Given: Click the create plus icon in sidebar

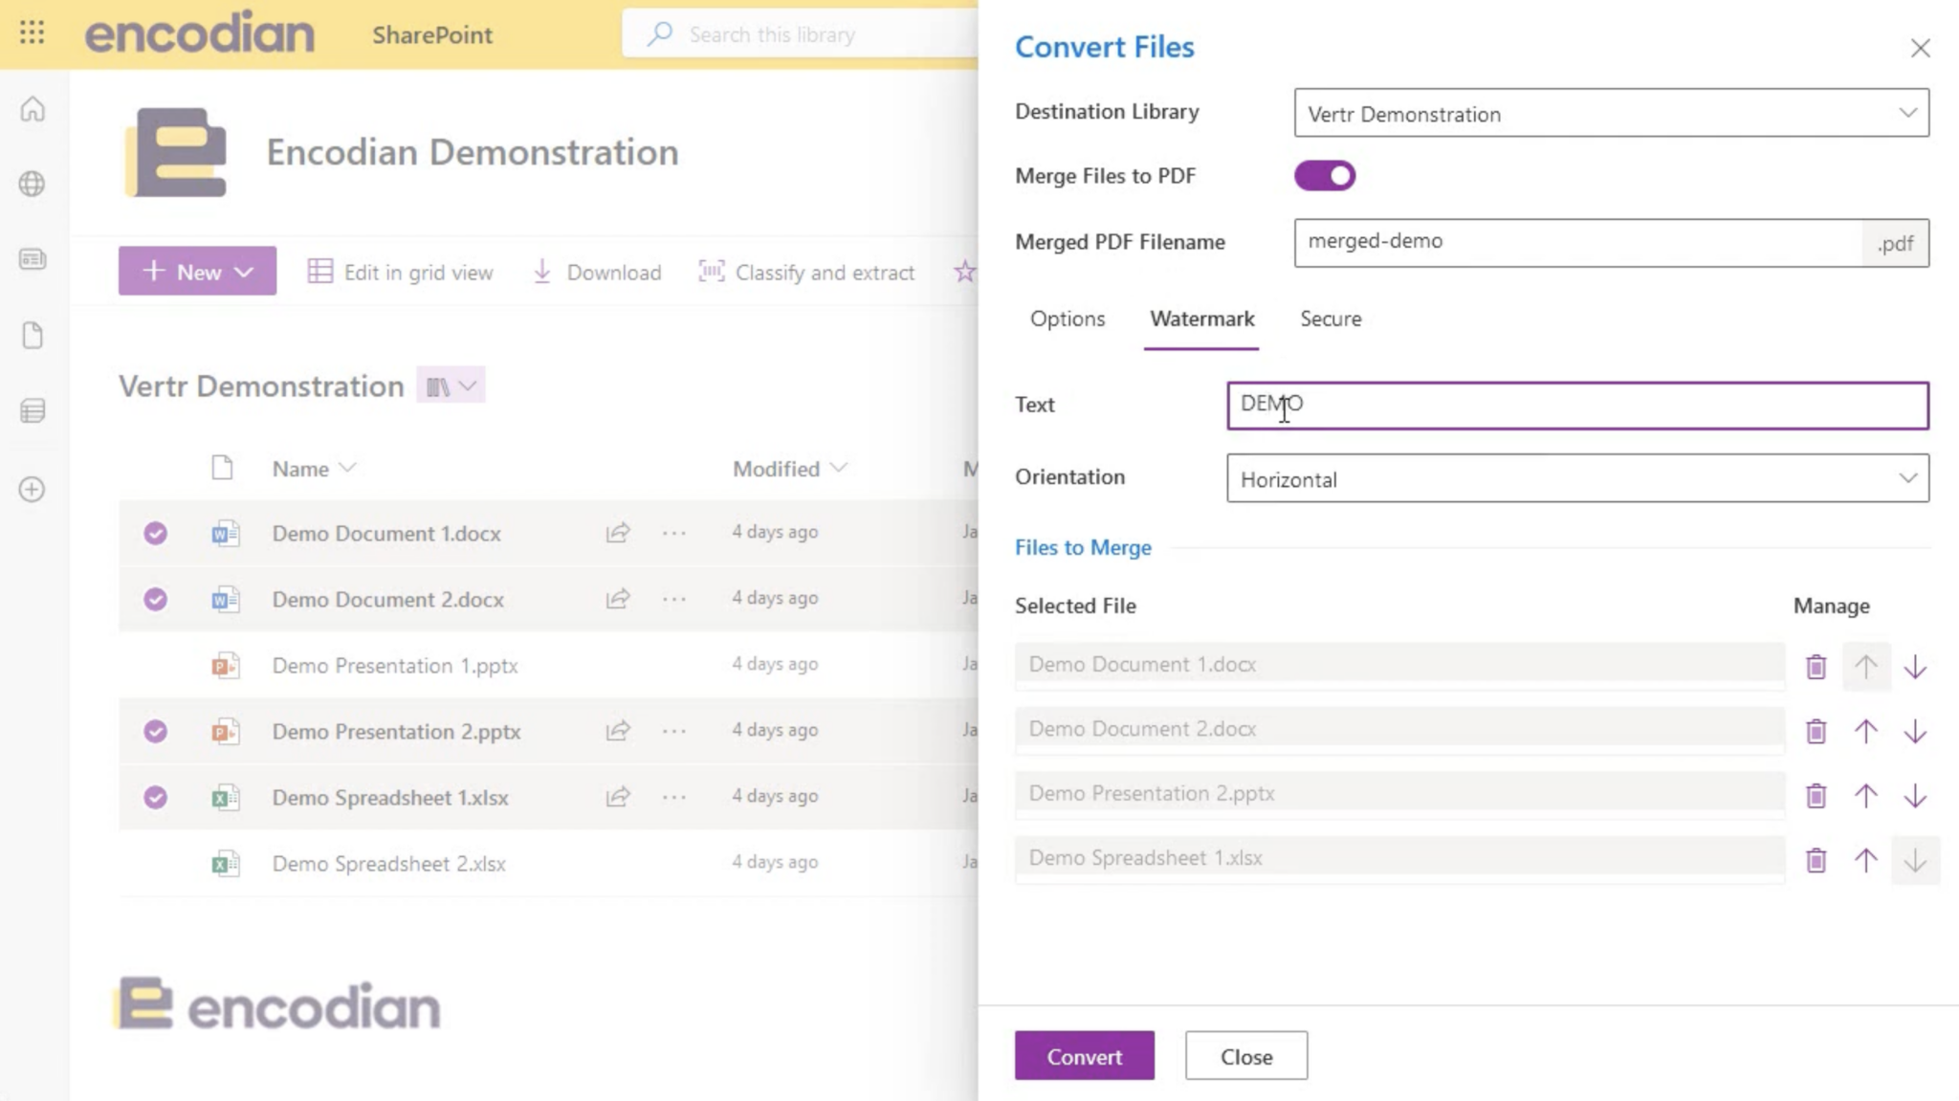Looking at the screenshot, I should click(x=33, y=489).
